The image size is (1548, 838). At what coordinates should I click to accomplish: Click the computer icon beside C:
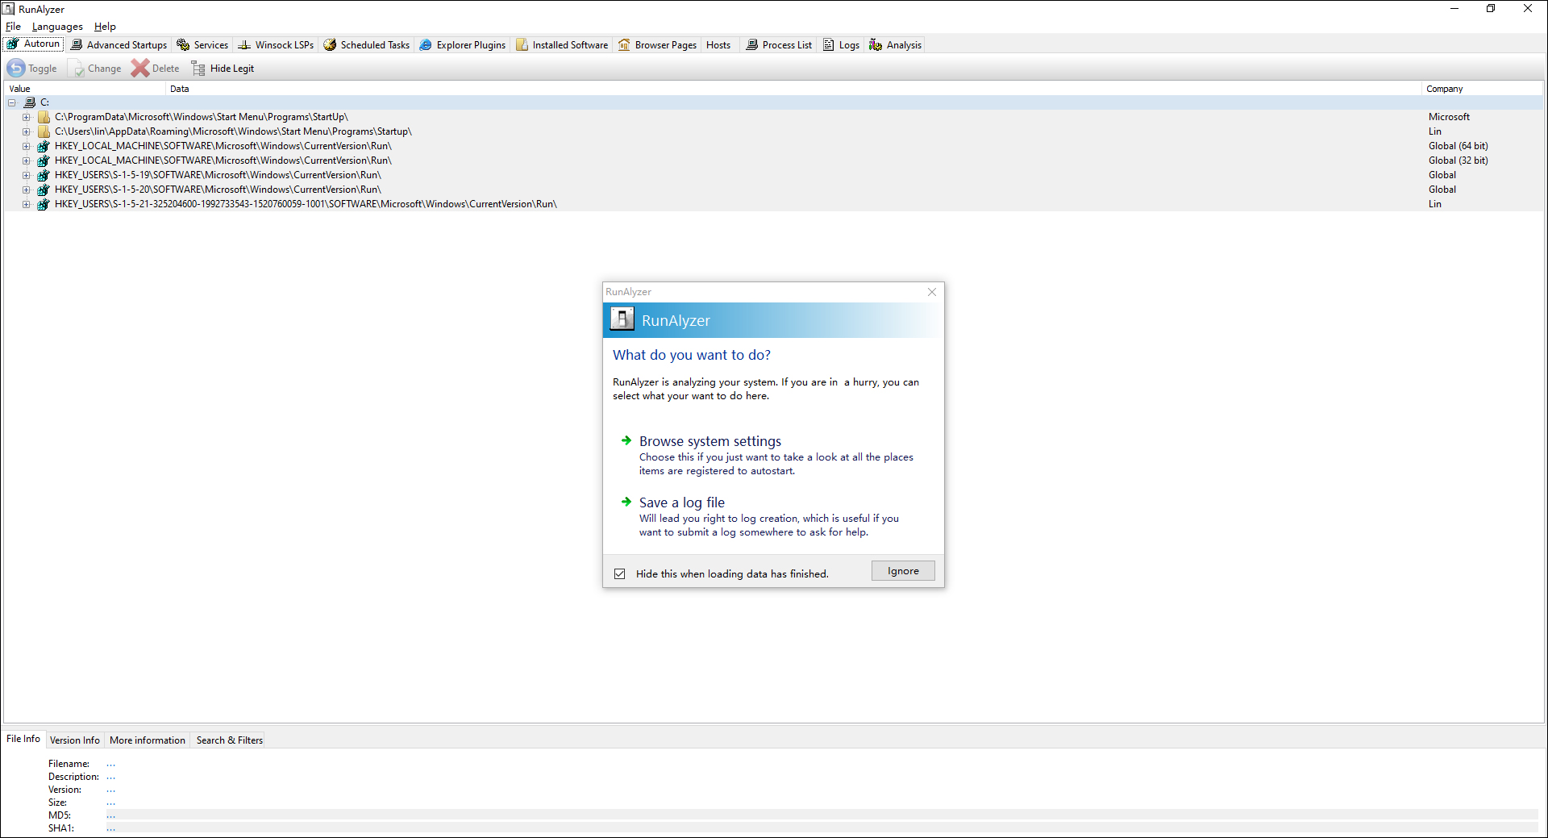click(30, 102)
